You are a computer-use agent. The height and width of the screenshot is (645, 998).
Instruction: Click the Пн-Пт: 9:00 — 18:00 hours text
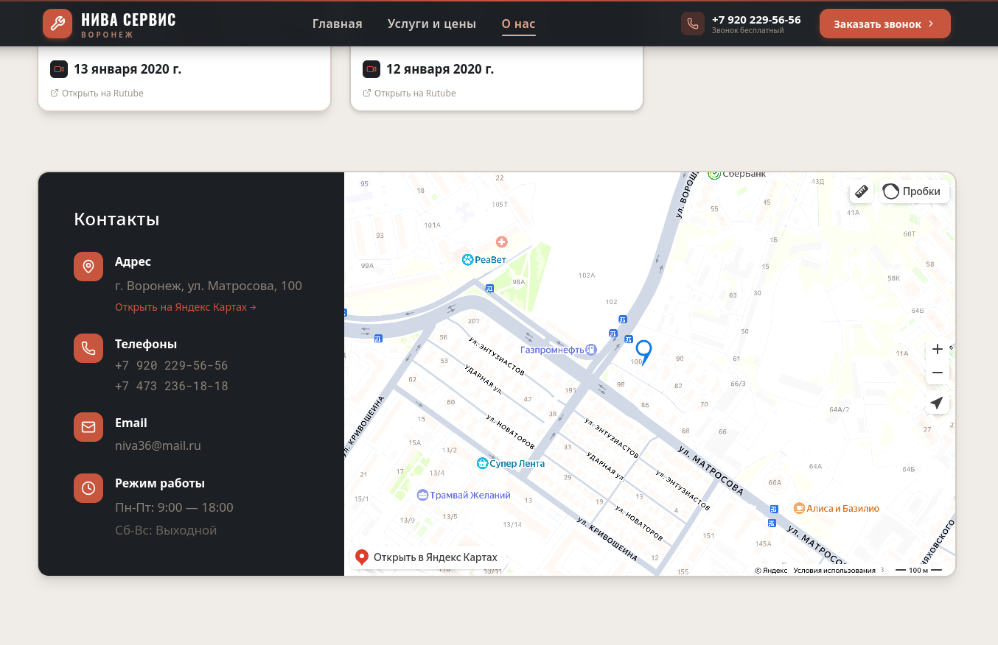pos(174,507)
